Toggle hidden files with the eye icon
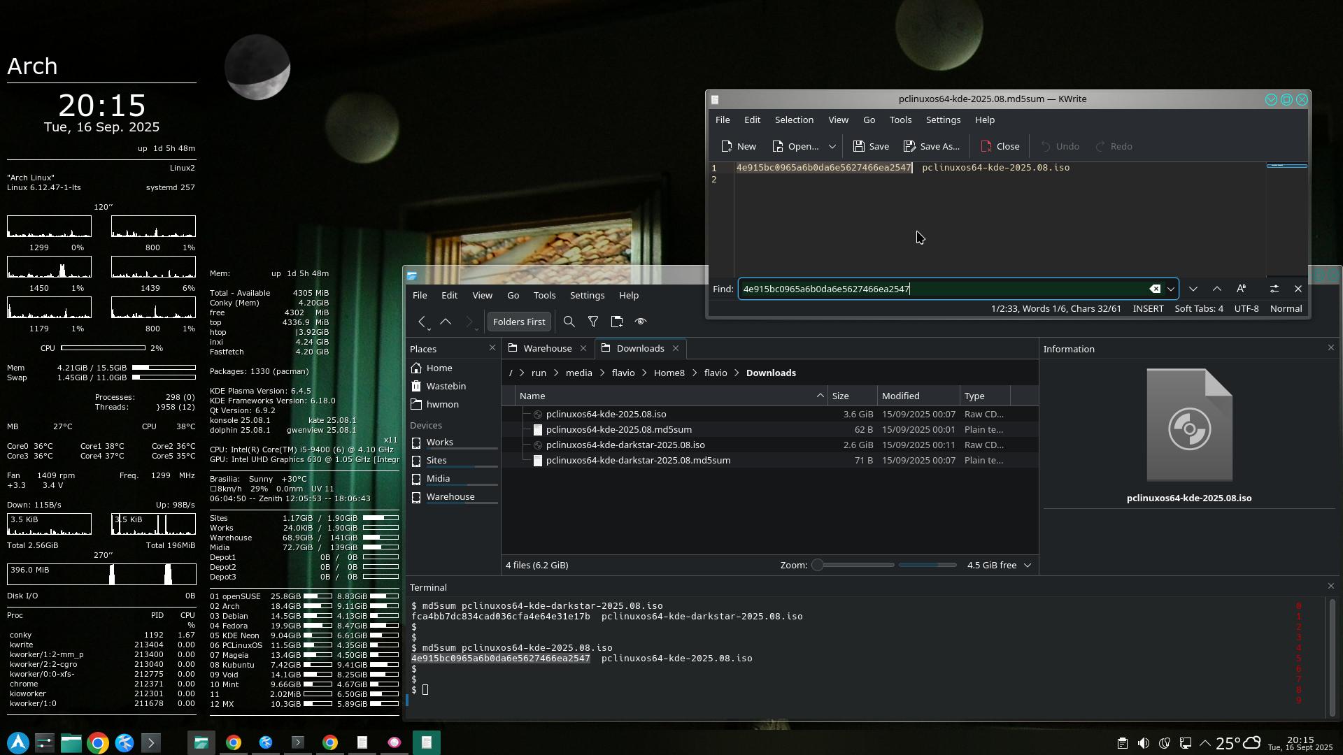Viewport: 1343px width, 755px height. tap(640, 322)
